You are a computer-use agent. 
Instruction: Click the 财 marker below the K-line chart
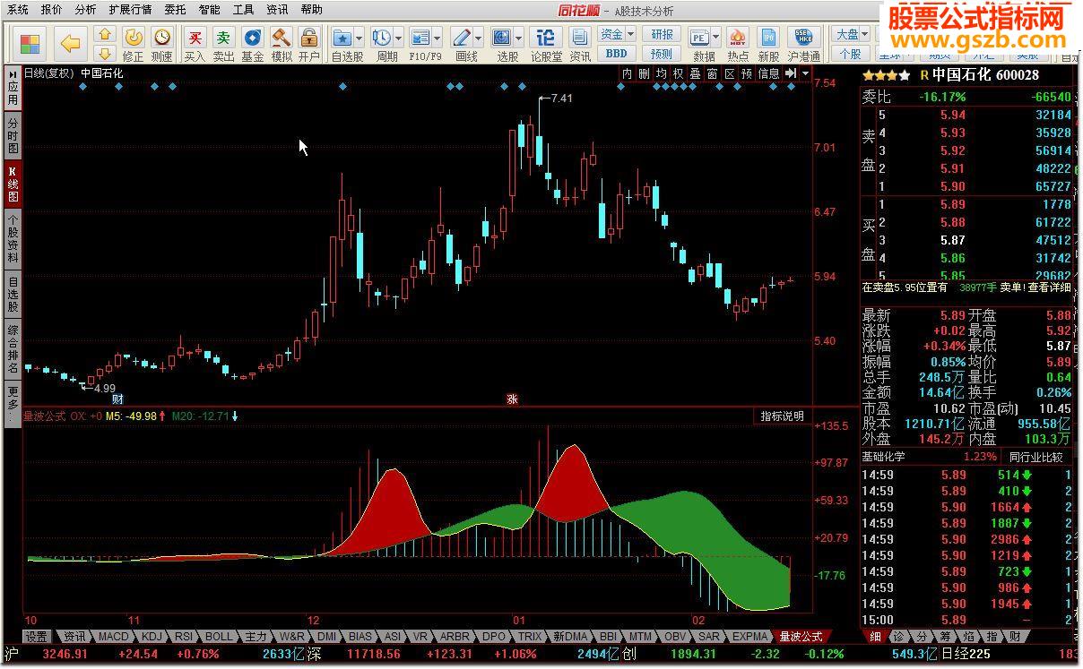pyautogui.click(x=117, y=398)
